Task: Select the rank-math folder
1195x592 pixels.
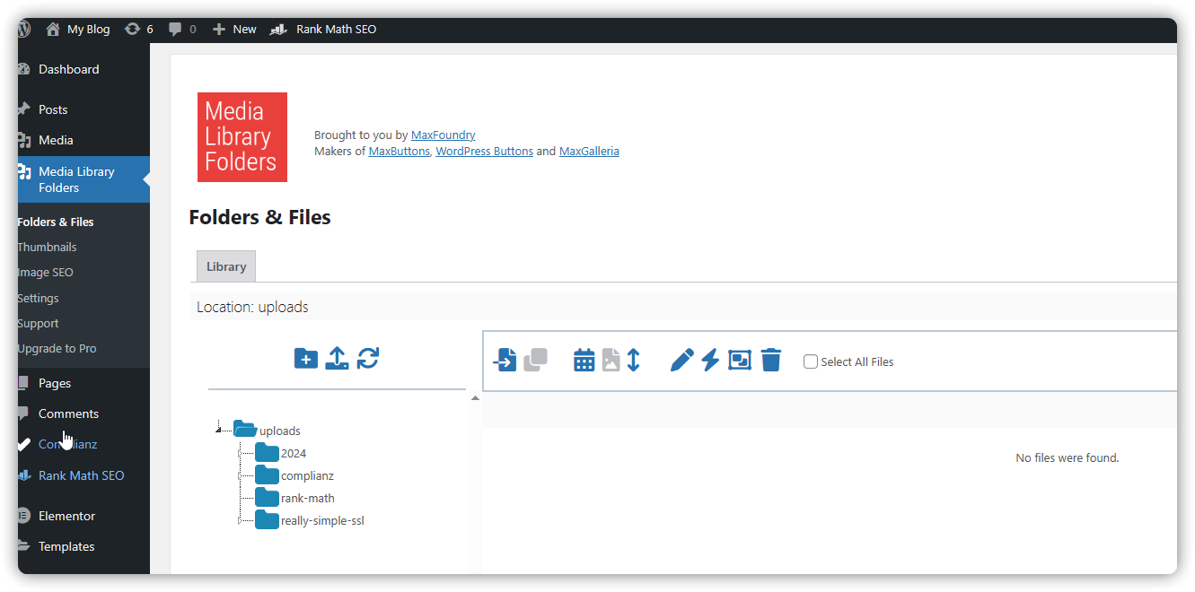Action: (x=307, y=498)
